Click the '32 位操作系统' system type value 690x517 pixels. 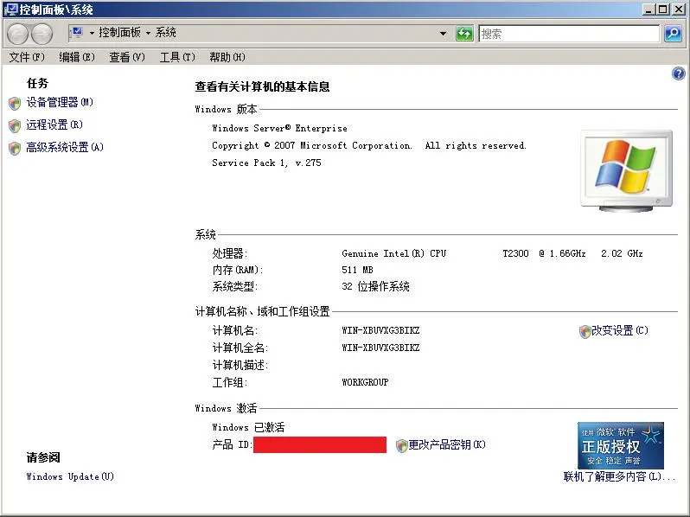coord(375,287)
